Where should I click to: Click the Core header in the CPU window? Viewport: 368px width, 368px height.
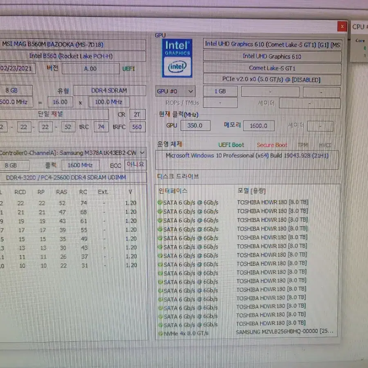[x=360, y=40]
